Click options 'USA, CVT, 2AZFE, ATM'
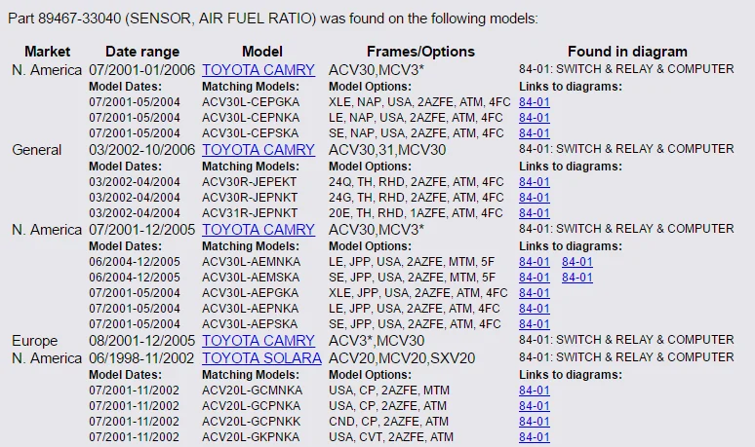Viewport: 755px width, 447px height. pos(391,437)
